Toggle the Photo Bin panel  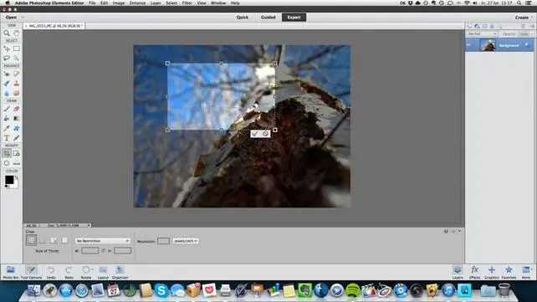pyautogui.click(x=11, y=272)
